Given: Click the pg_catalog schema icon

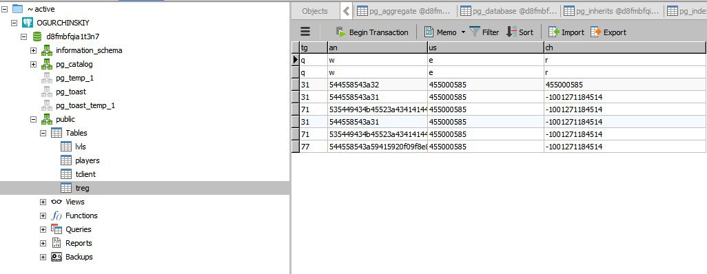Looking at the screenshot, I should [x=47, y=64].
